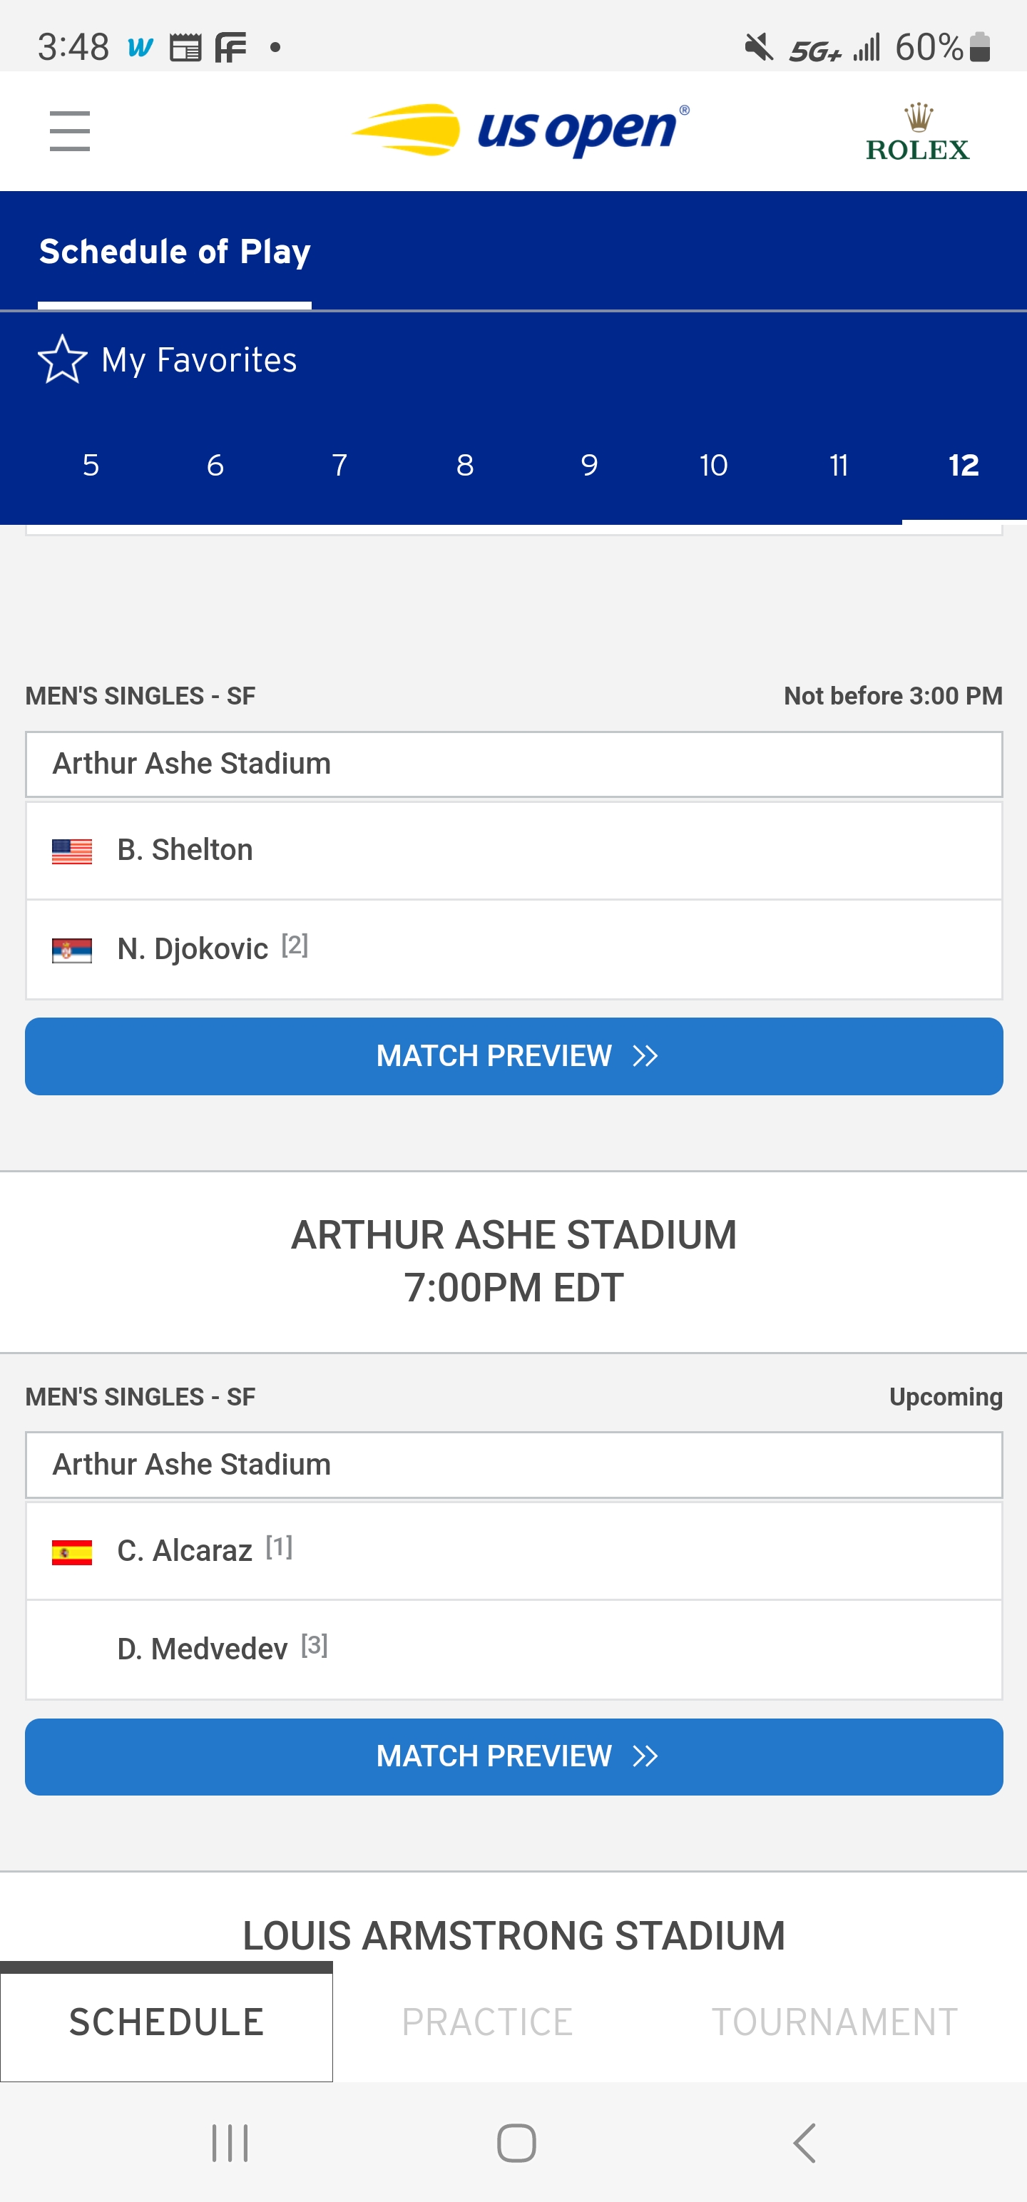Screen dimensions: 1027x2202
Task: Tap Android back arrow
Action: 804,2142
